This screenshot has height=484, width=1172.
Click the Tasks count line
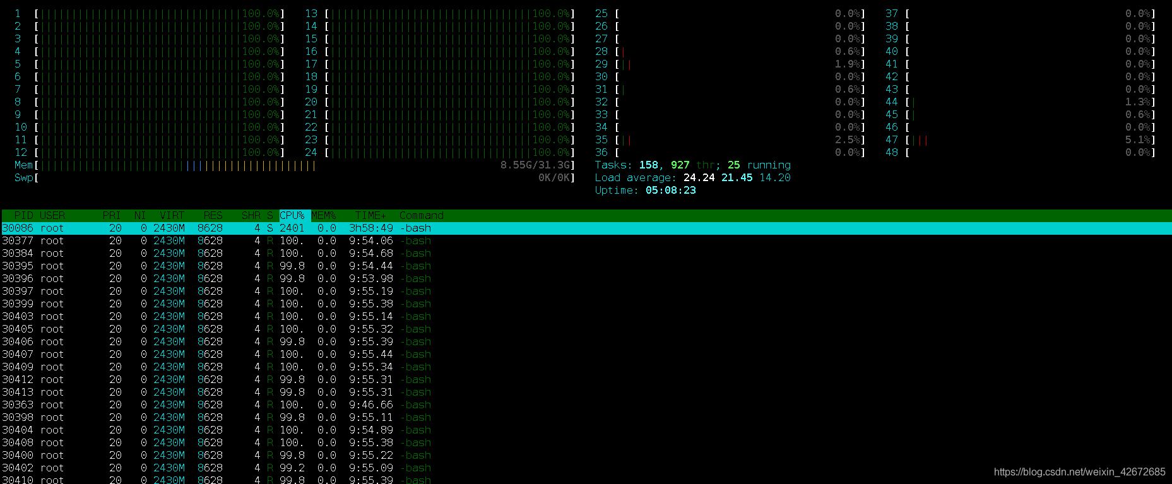(x=692, y=165)
